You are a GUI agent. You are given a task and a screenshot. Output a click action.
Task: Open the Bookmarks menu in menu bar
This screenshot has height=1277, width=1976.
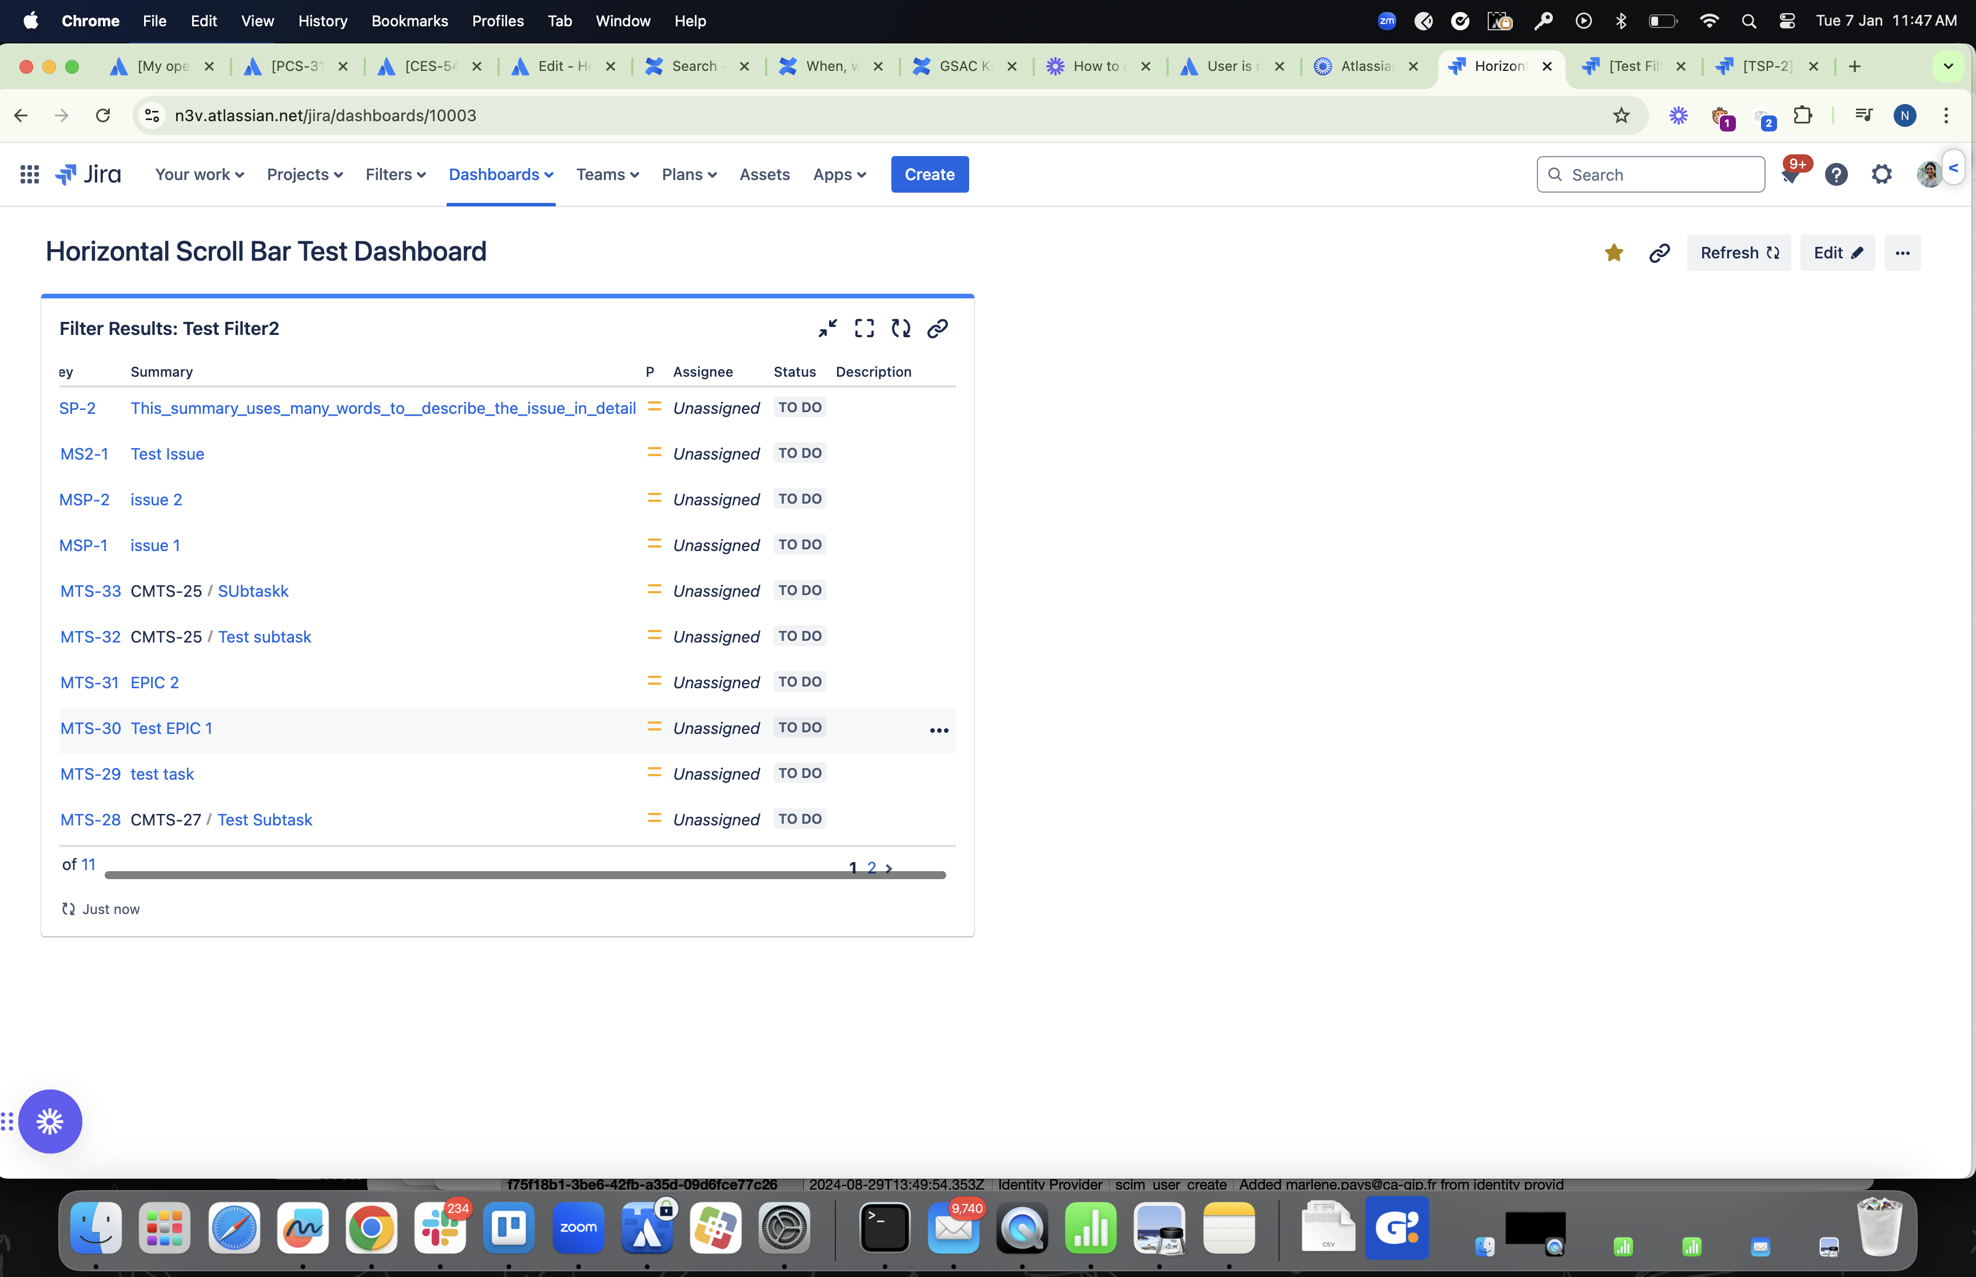(x=409, y=21)
